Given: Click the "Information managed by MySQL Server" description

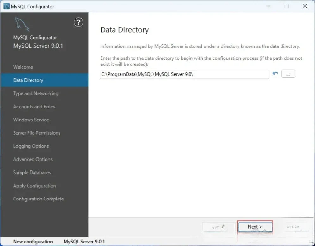Looking at the screenshot, I should pos(200,46).
